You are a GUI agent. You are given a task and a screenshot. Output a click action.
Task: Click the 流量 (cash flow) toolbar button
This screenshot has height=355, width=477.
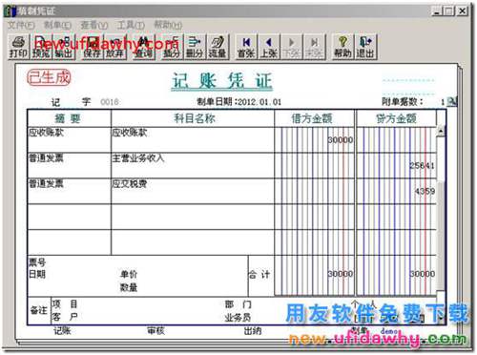(218, 47)
